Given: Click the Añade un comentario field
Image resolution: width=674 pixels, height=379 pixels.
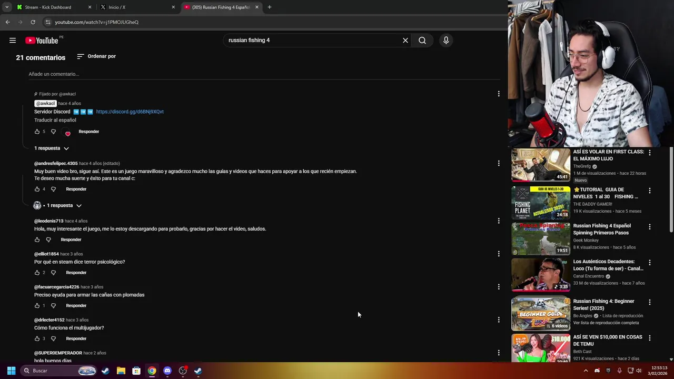Looking at the screenshot, I should click(263, 74).
